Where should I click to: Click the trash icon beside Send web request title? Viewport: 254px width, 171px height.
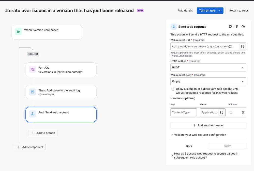tap(237, 27)
